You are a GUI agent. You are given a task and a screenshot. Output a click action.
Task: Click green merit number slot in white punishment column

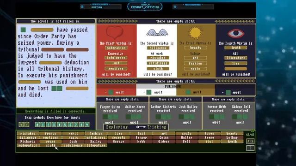tap(149, 92)
